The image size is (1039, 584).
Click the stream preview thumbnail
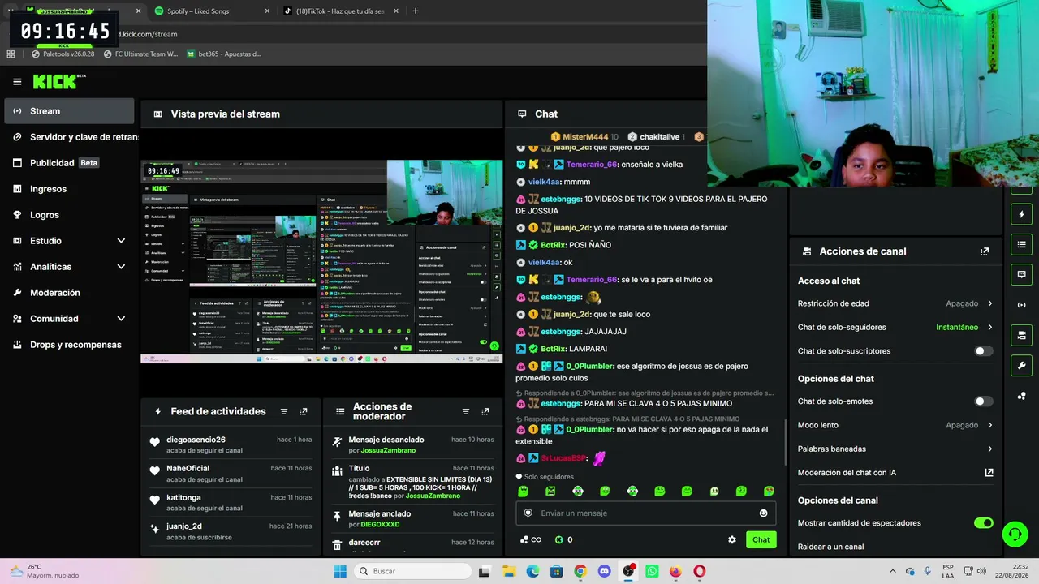pos(321,261)
